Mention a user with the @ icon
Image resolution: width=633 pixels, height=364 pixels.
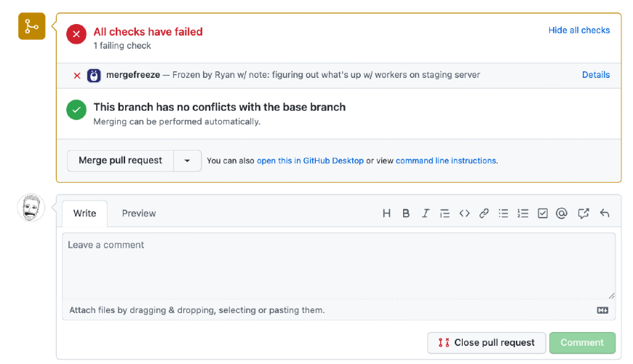click(562, 213)
